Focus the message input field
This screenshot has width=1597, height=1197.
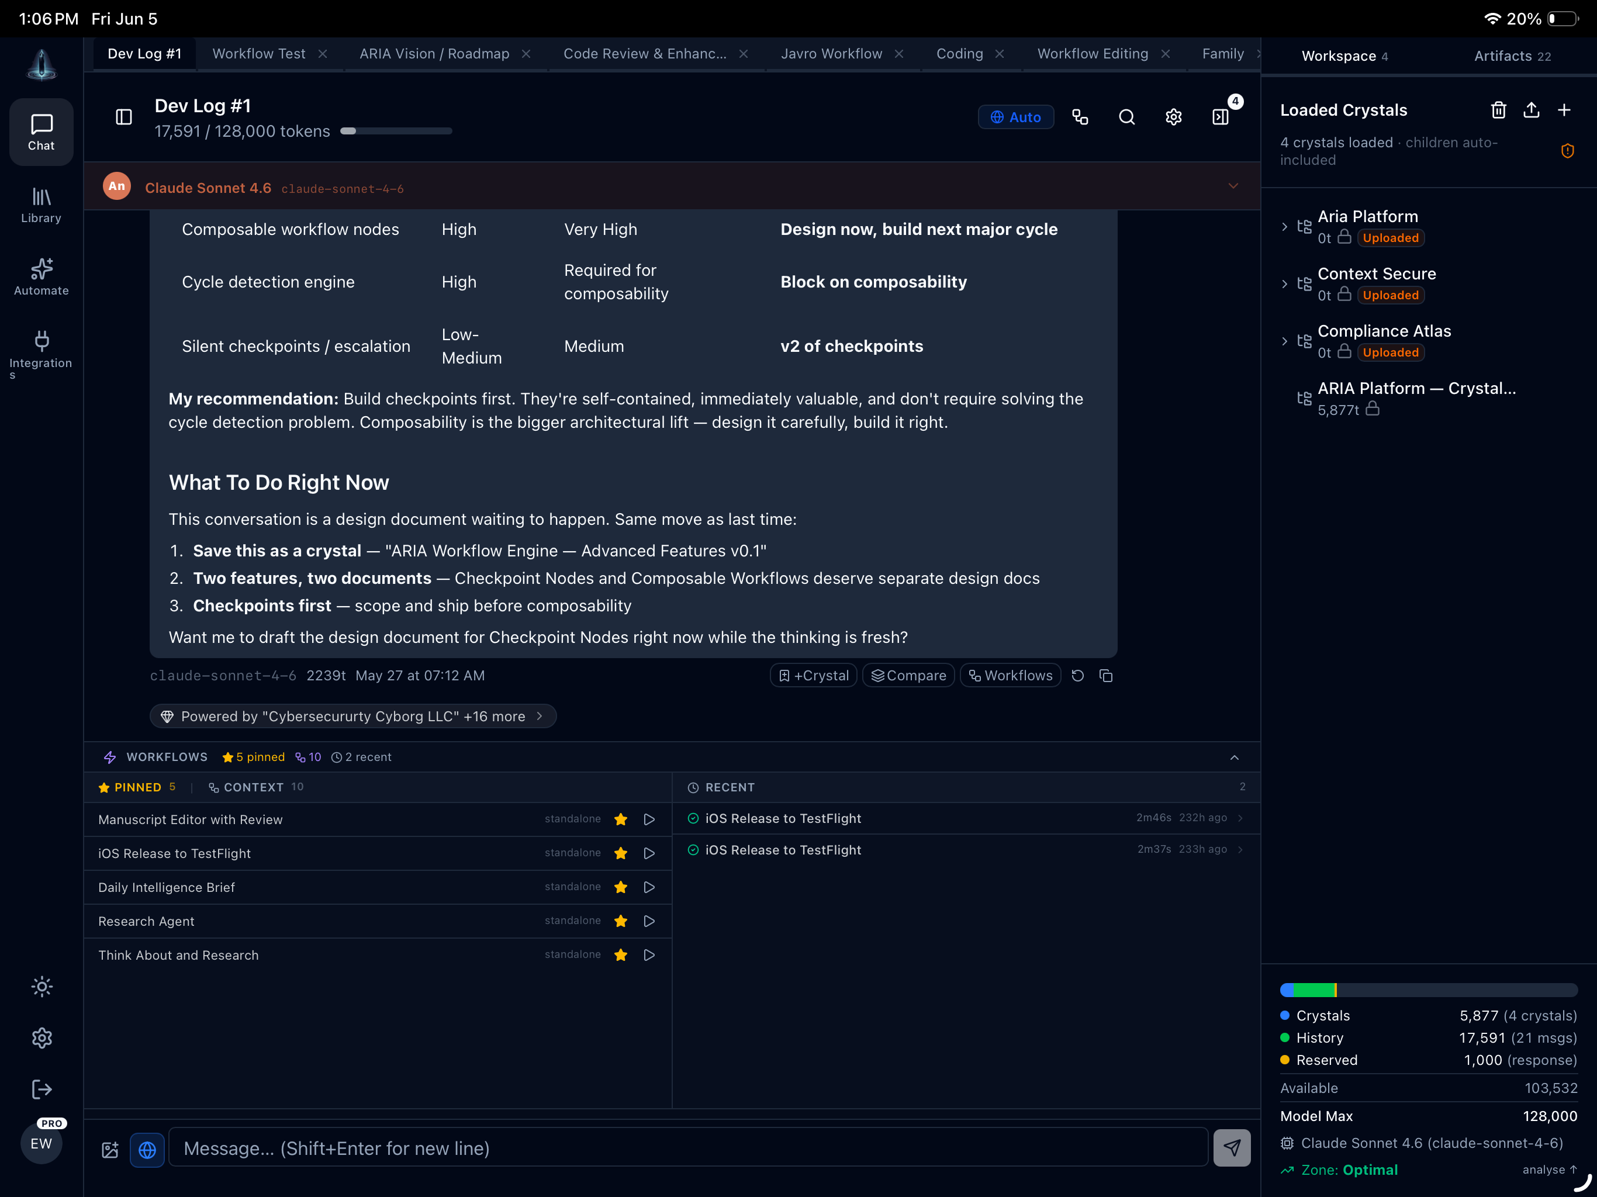(x=688, y=1148)
